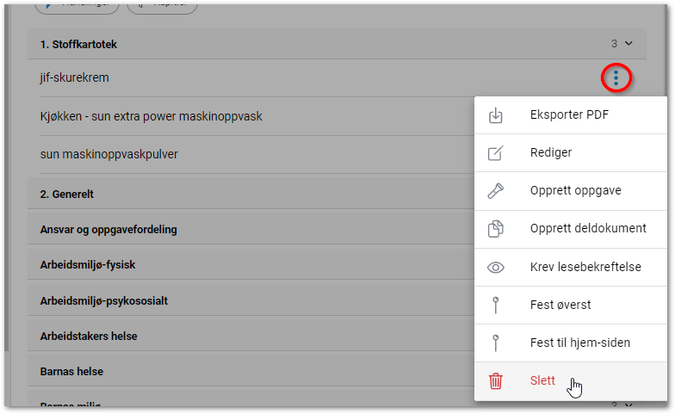This screenshot has height=414, width=675.
Task: Open the sun maskinoppvaskpulver entry
Action: pyautogui.click(x=108, y=154)
